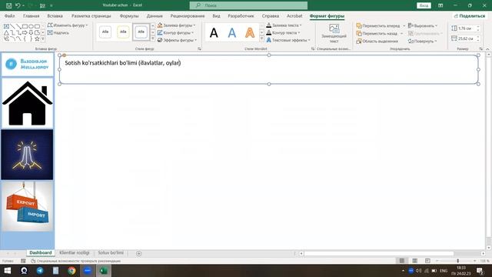Click the shape height field showing 1,76 см

[x=467, y=28]
